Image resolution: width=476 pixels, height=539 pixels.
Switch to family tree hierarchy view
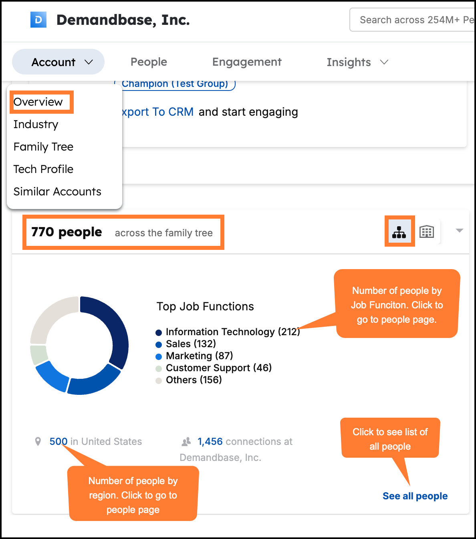[399, 232]
